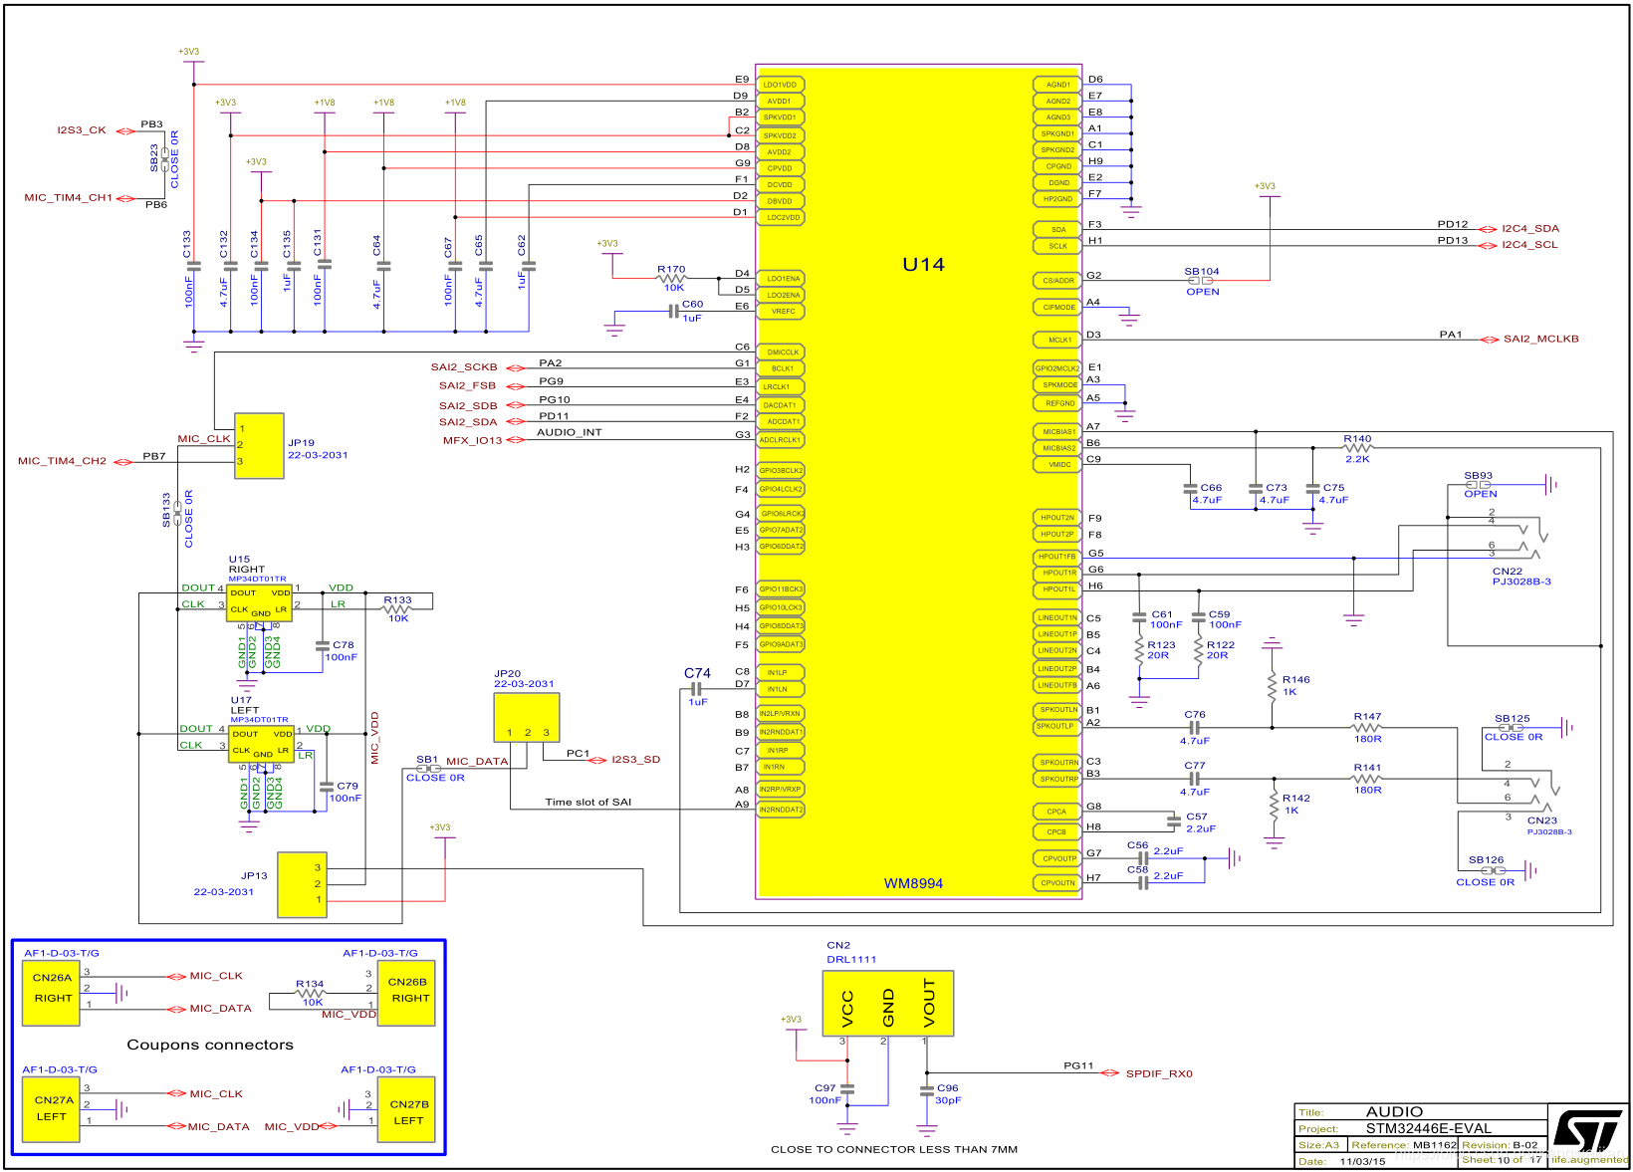Select CLOSE TO CONNECTOR LESS THAN 7MM note
Image resolution: width=1633 pixels, height=1172 pixels.
[x=894, y=1149]
